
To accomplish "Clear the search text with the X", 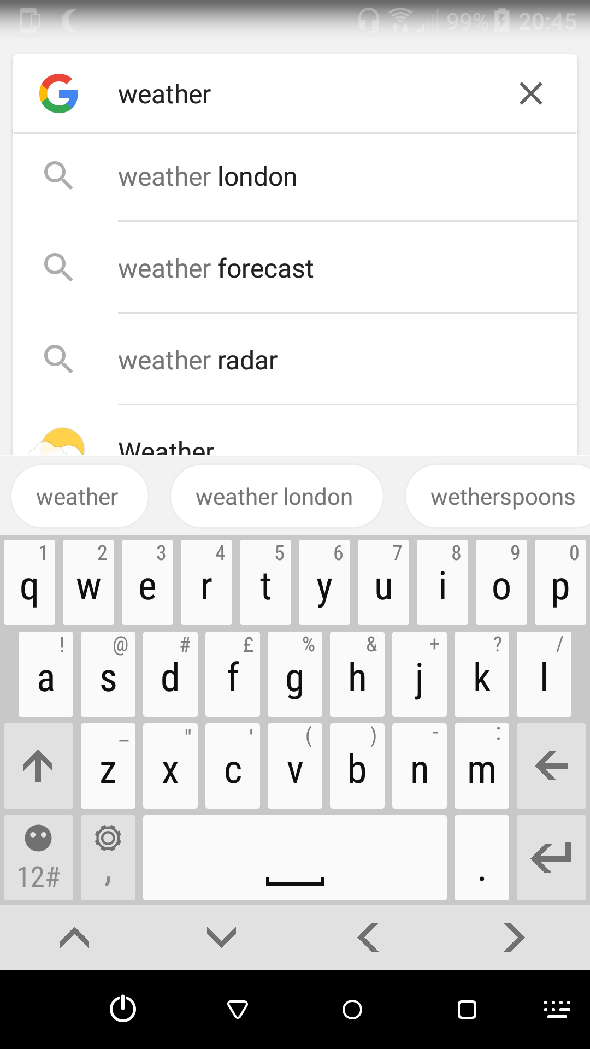I will pyautogui.click(x=531, y=93).
